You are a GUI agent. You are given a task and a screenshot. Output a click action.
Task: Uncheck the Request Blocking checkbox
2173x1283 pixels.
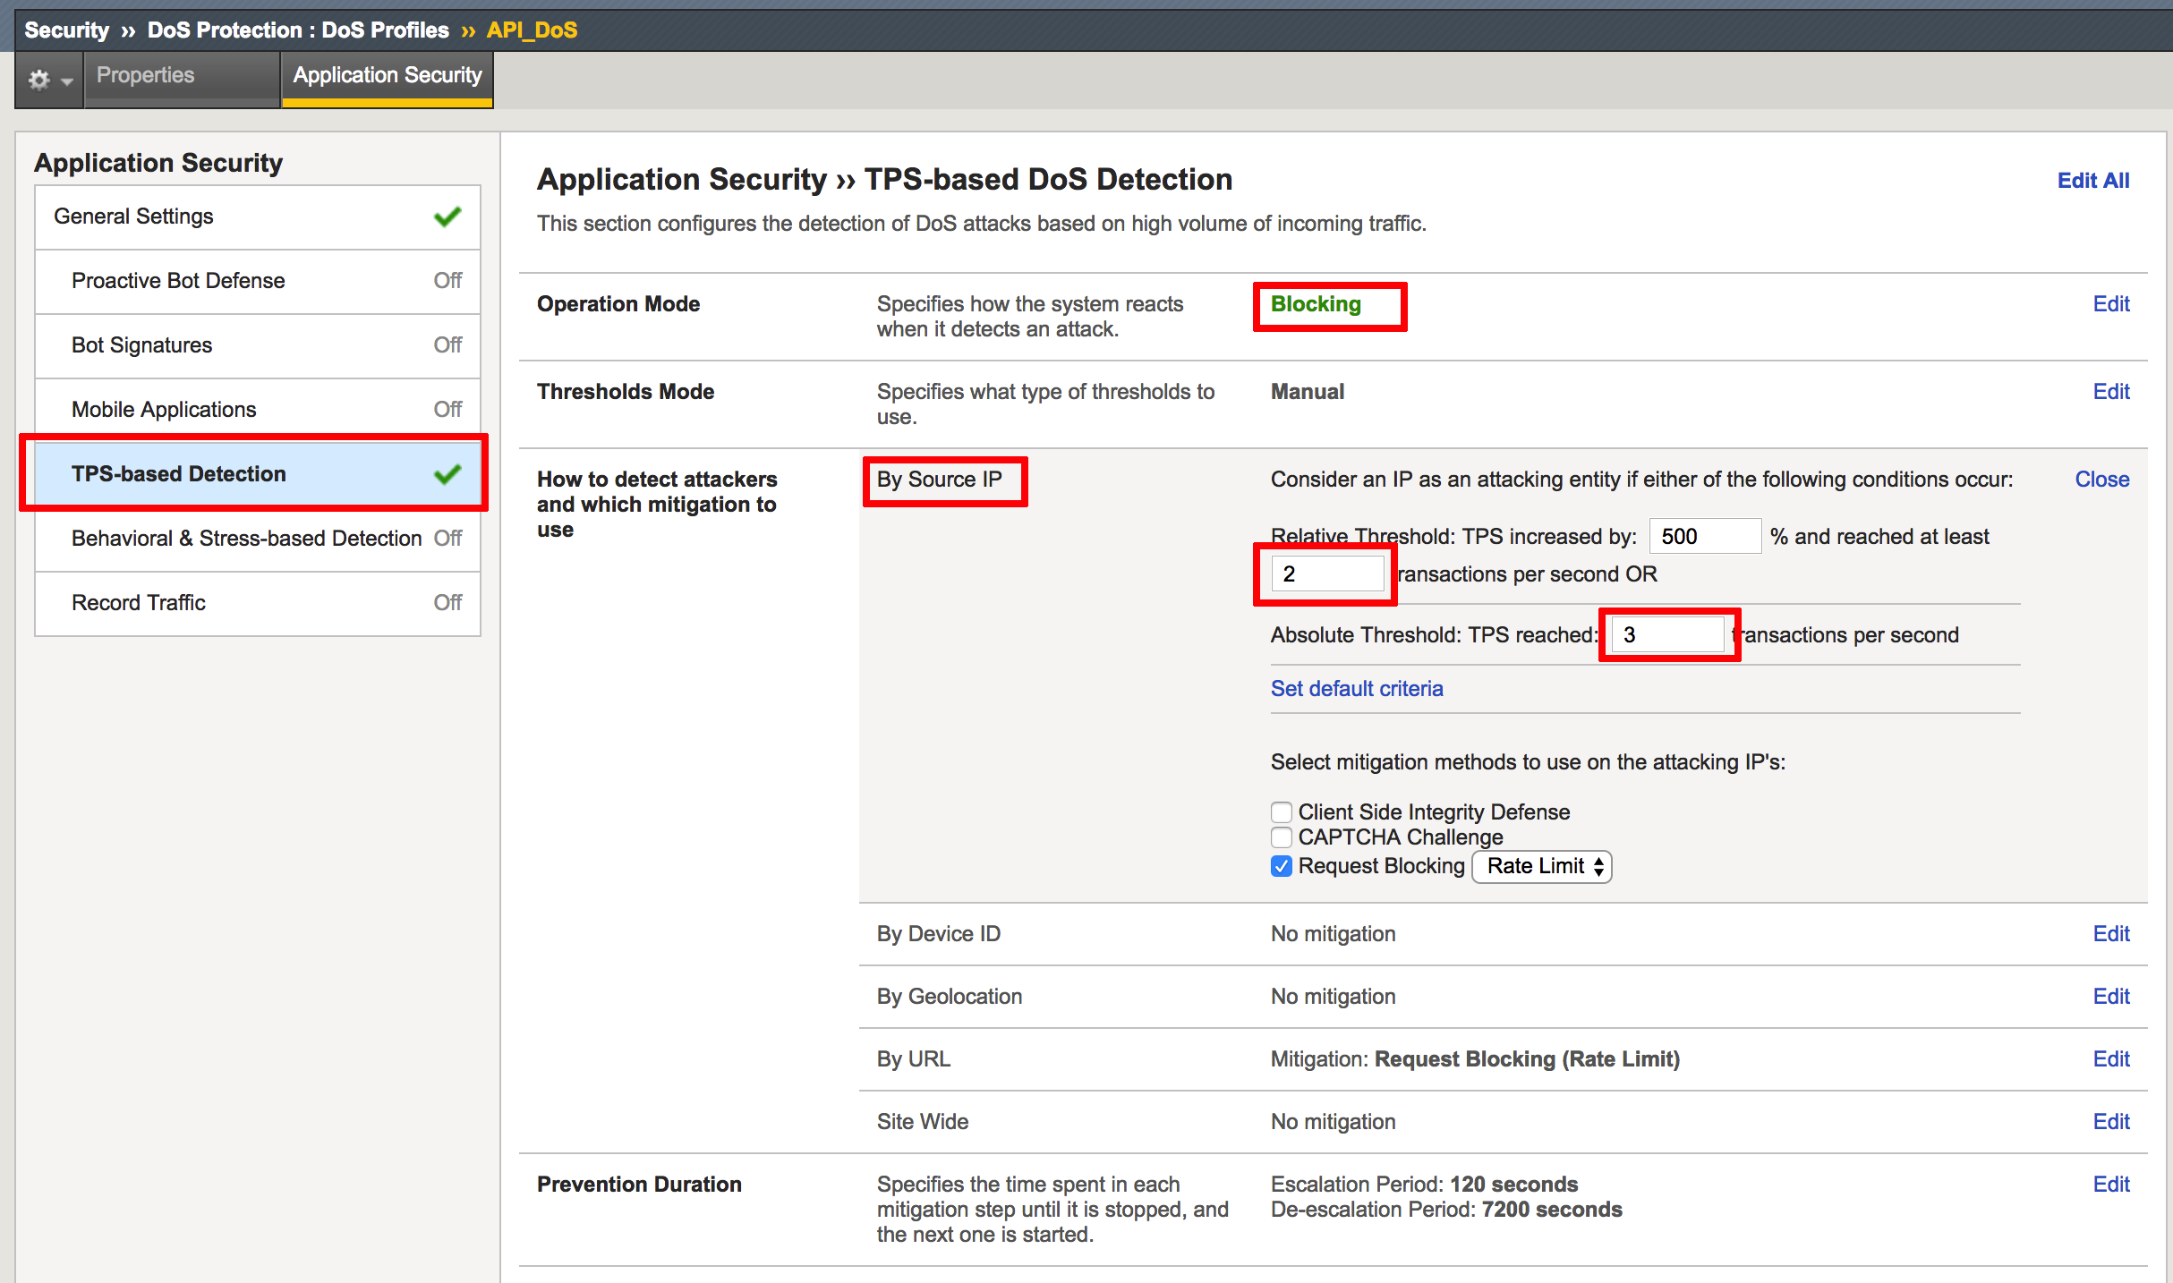1282,866
